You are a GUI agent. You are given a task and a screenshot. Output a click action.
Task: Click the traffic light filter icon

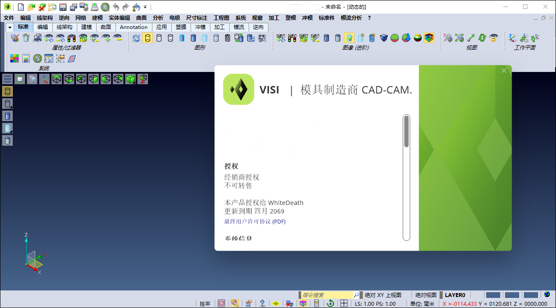pyautogui.click(x=72, y=38)
